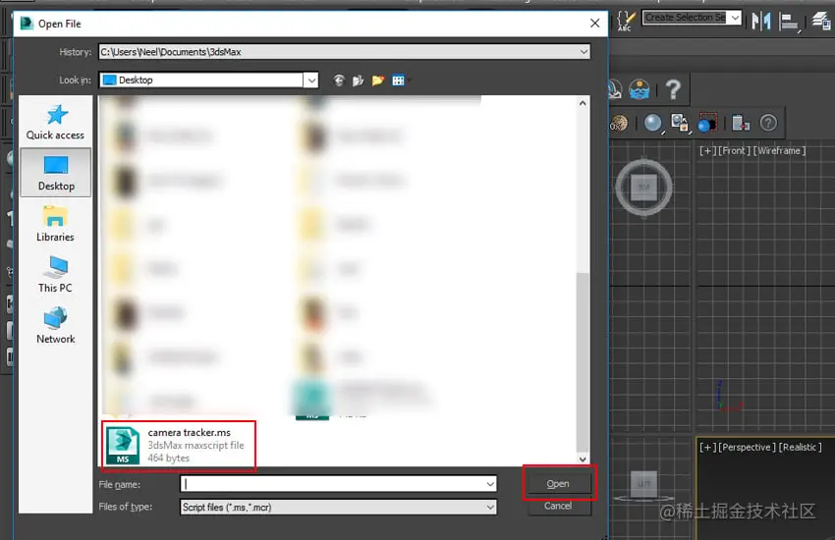Viewport: 835px width, 540px height.
Task: Toggle the Layer Explorer icon
Action: click(821, 22)
